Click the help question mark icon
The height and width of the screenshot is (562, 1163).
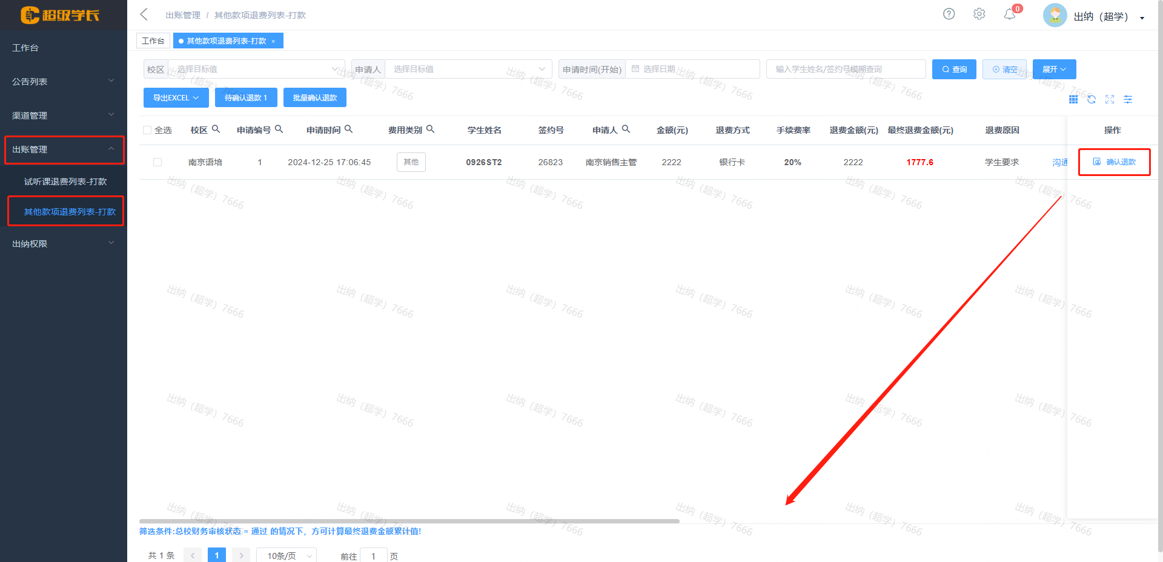pyautogui.click(x=949, y=14)
